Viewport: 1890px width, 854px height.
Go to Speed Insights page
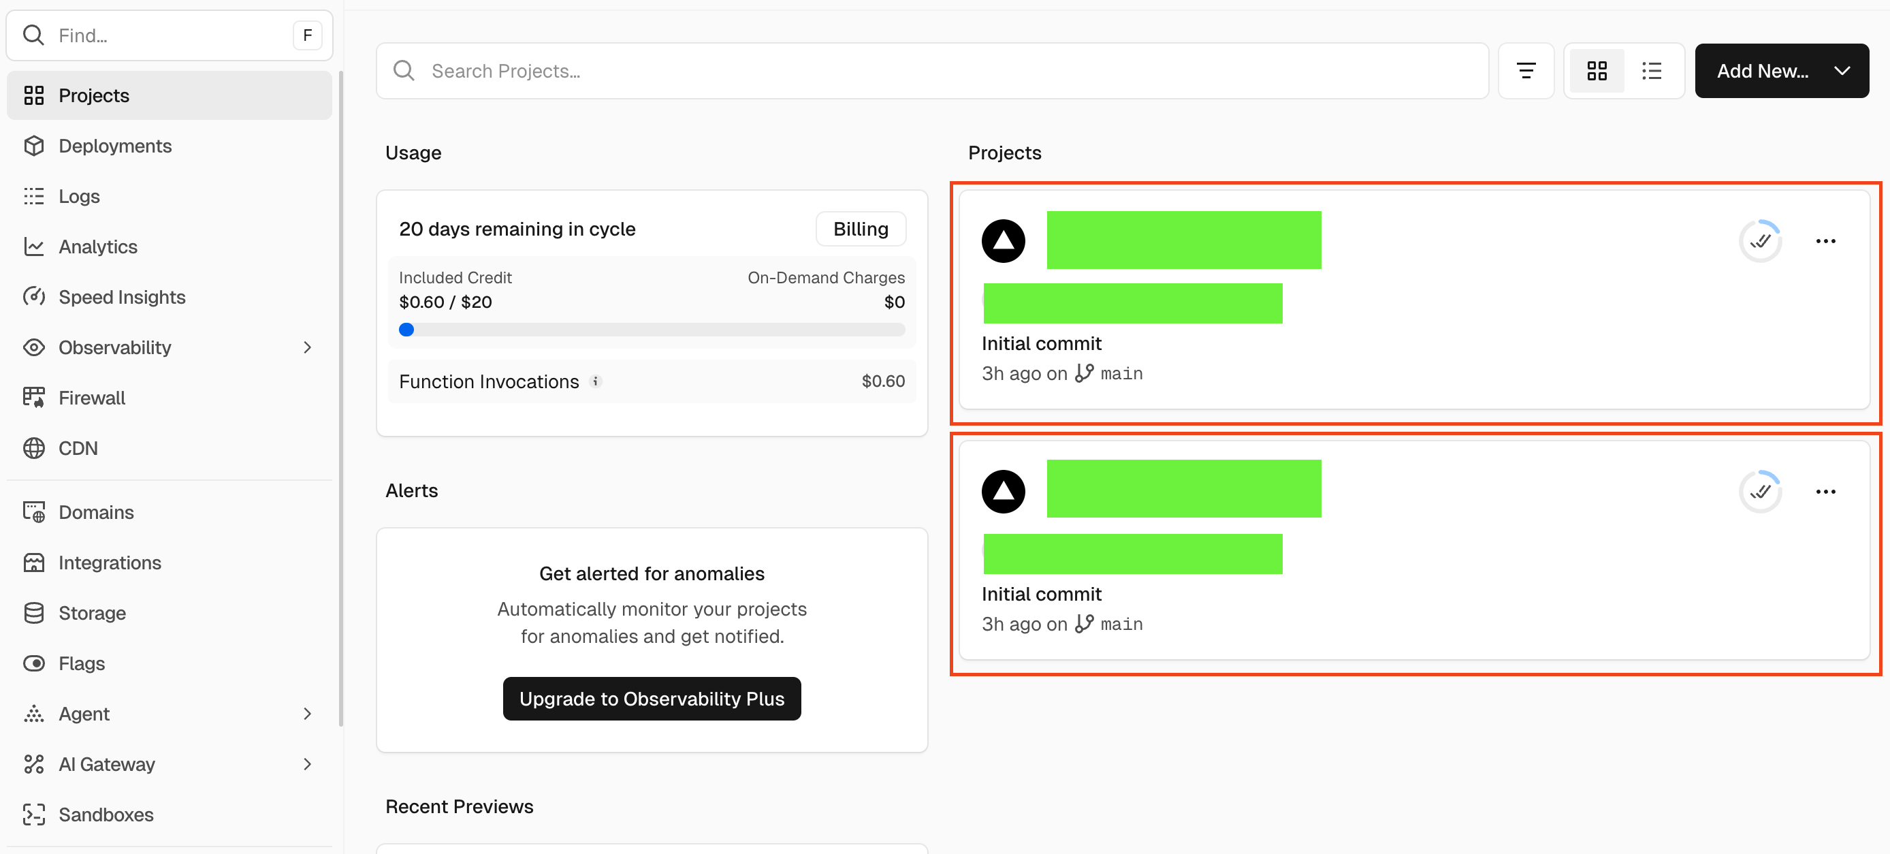click(122, 296)
